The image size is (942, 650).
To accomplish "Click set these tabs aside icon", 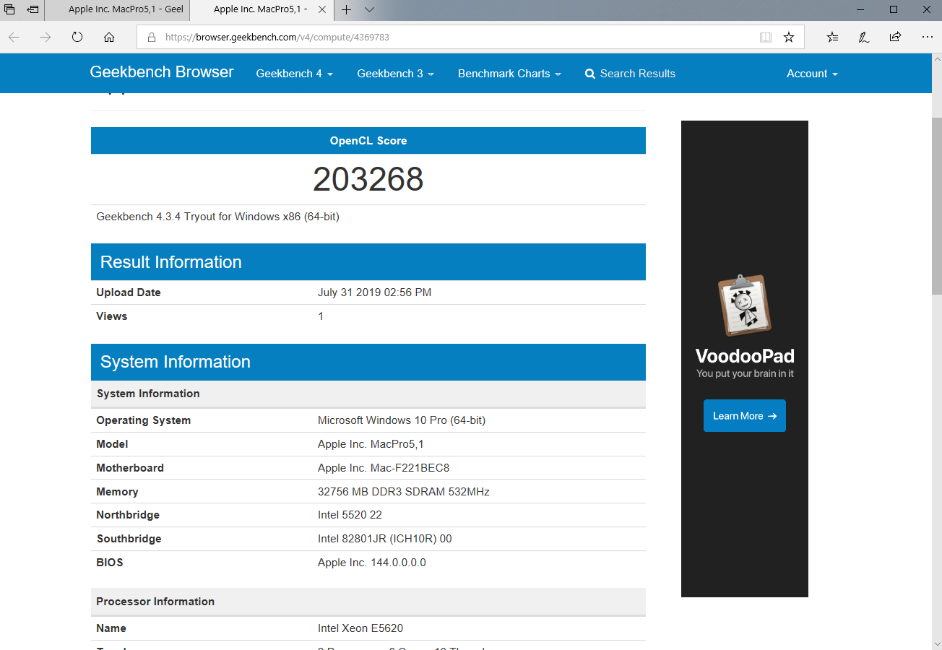I will point(33,9).
